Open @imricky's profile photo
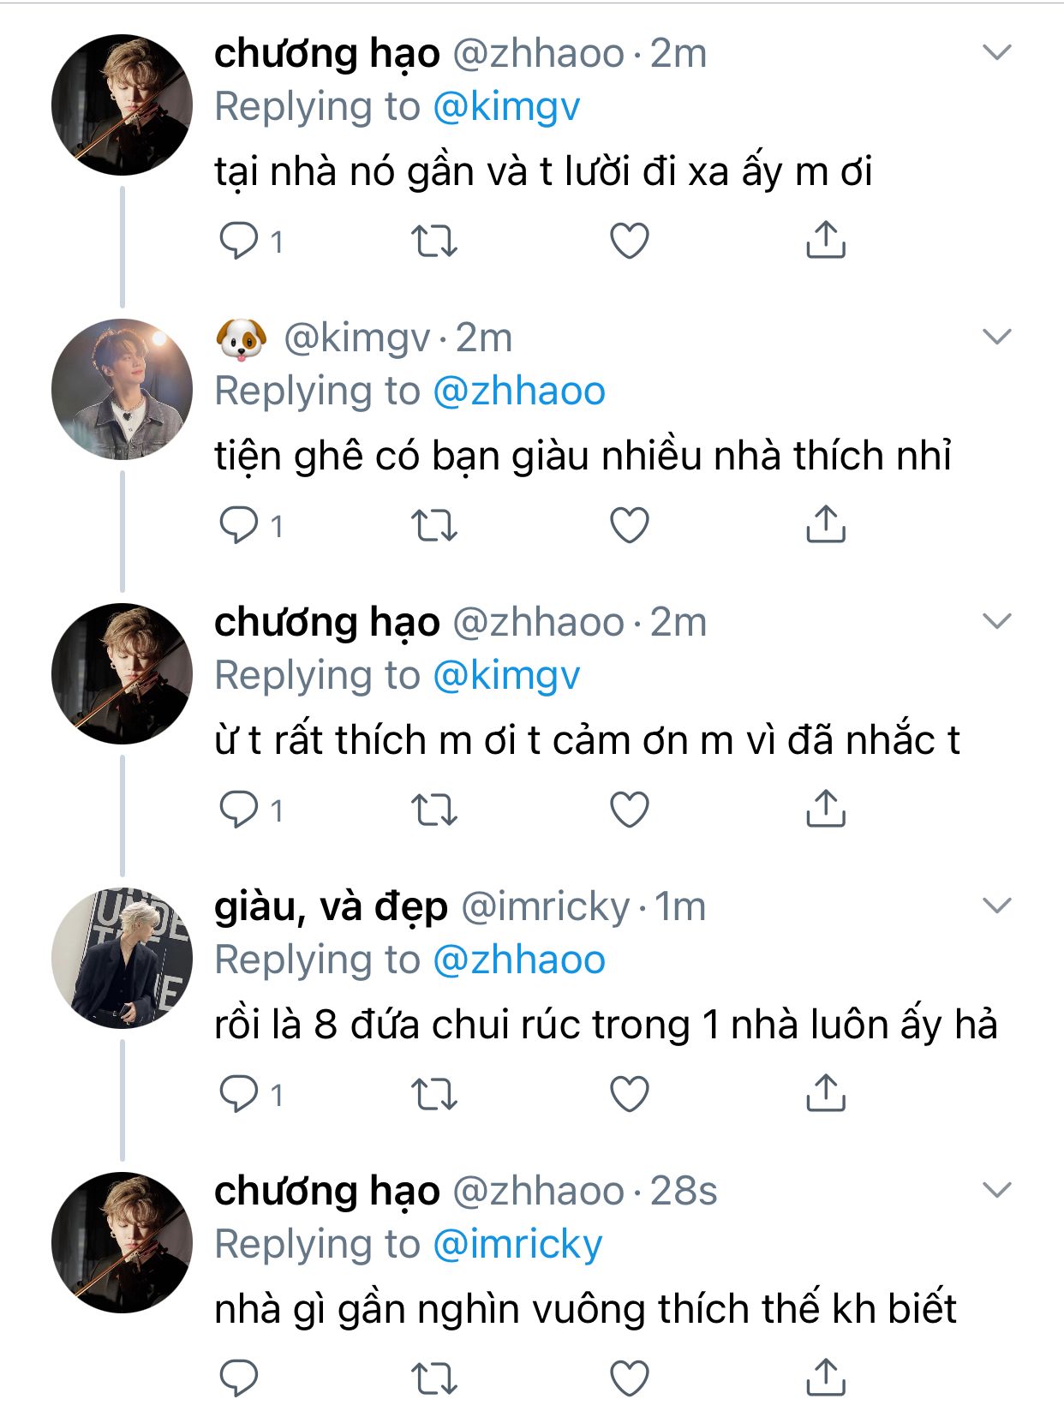 coord(122,958)
